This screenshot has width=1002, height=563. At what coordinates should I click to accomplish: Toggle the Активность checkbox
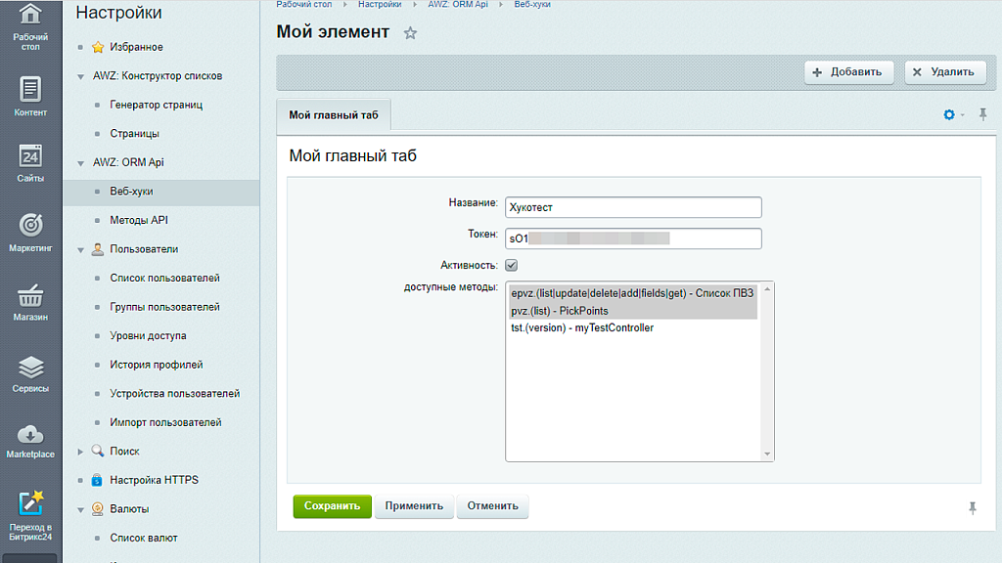pos(510,264)
